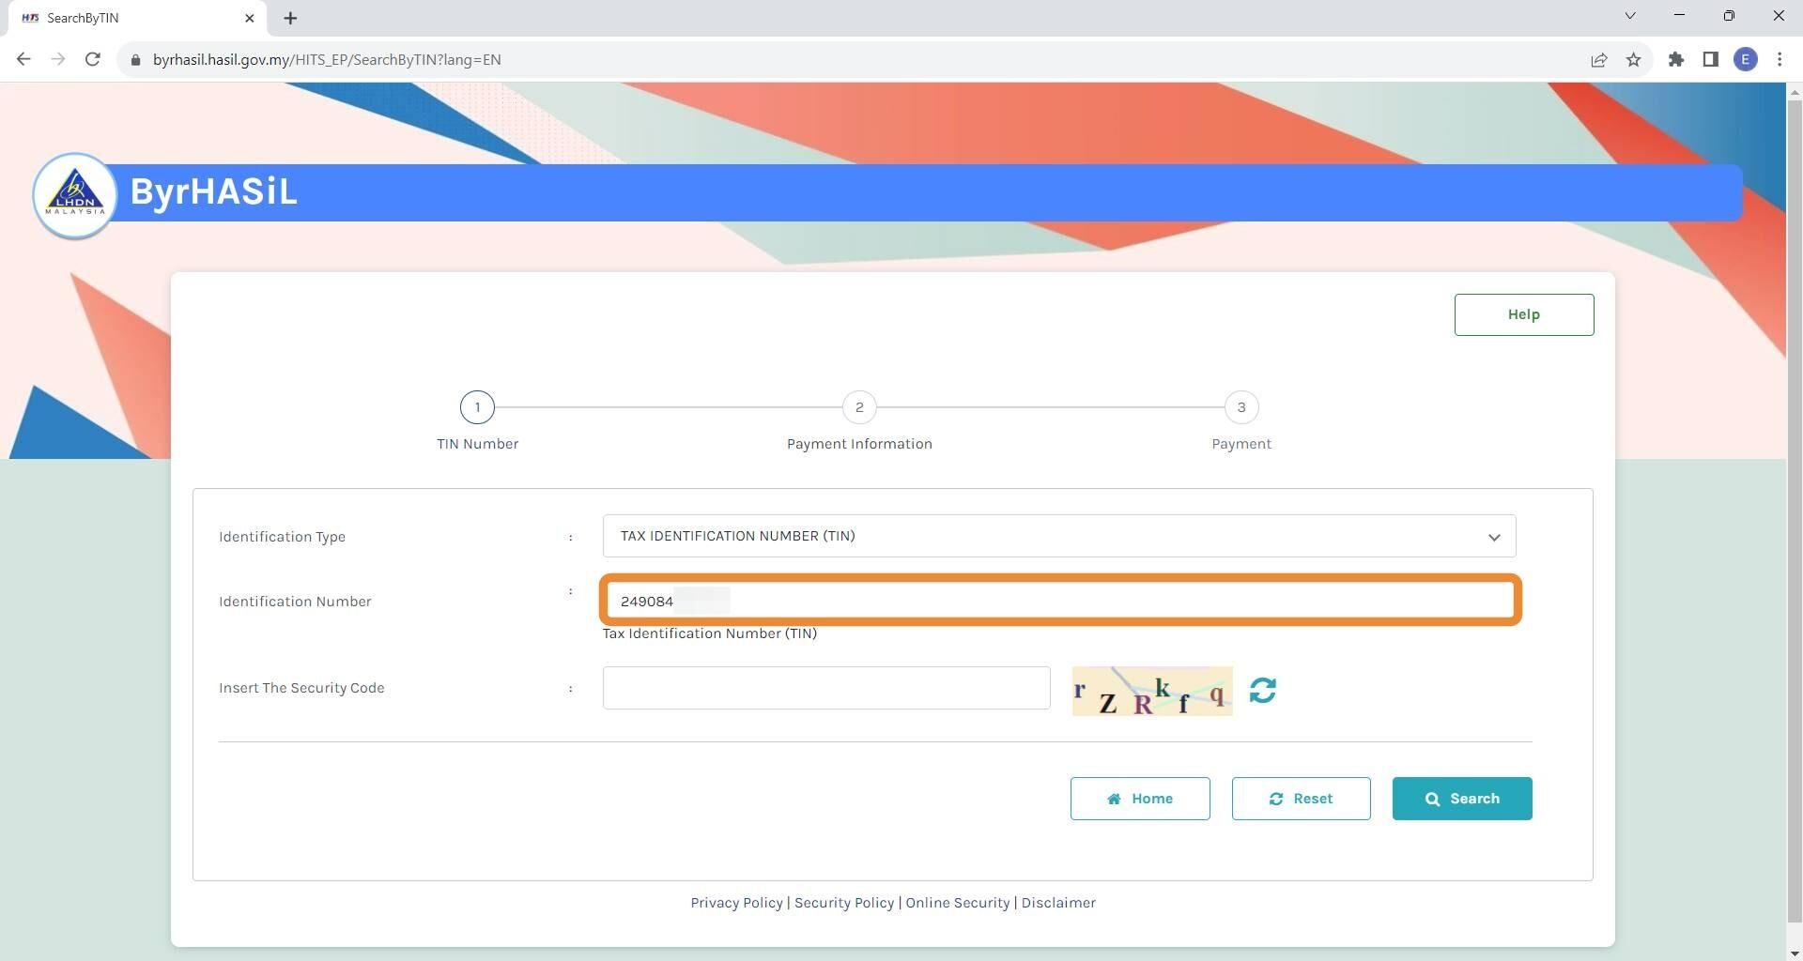Image resolution: width=1803 pixels, height=961 pixels.
Task: Minimize the Chrome window
Action: pos(1679,16)
